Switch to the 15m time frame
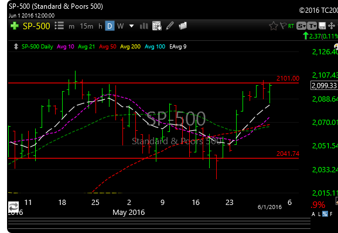 (x=87, y=26)
